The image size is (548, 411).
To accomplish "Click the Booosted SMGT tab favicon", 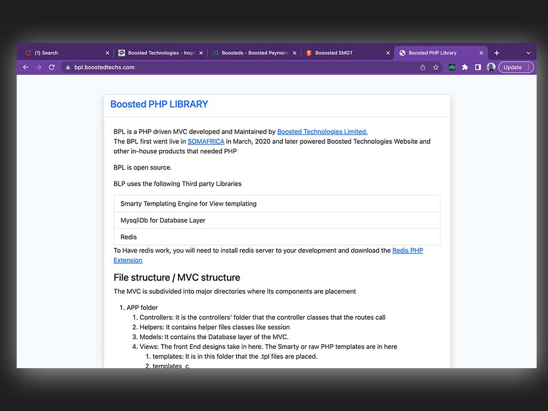I will click(309, 53).
